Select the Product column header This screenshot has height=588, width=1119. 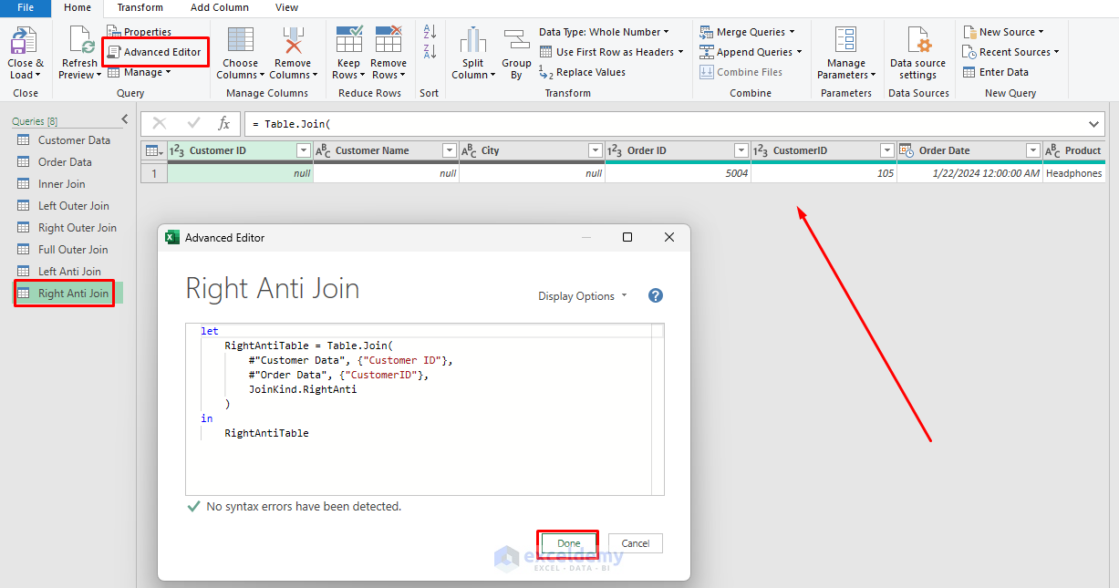pyautogui.click(x=1074, y=150)
